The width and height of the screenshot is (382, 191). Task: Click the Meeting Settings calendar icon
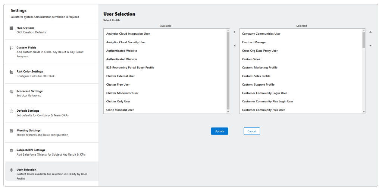point(11,131)
